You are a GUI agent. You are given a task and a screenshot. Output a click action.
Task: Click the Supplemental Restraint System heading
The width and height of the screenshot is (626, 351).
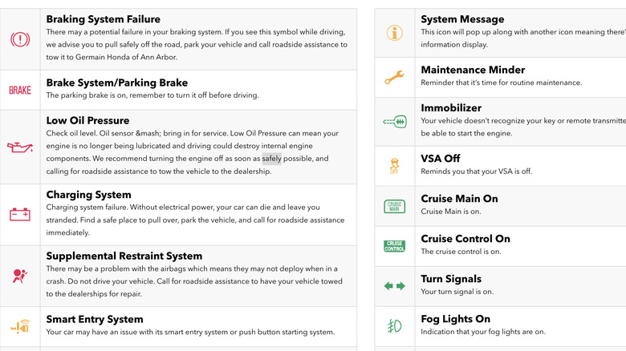coord(124,256)
